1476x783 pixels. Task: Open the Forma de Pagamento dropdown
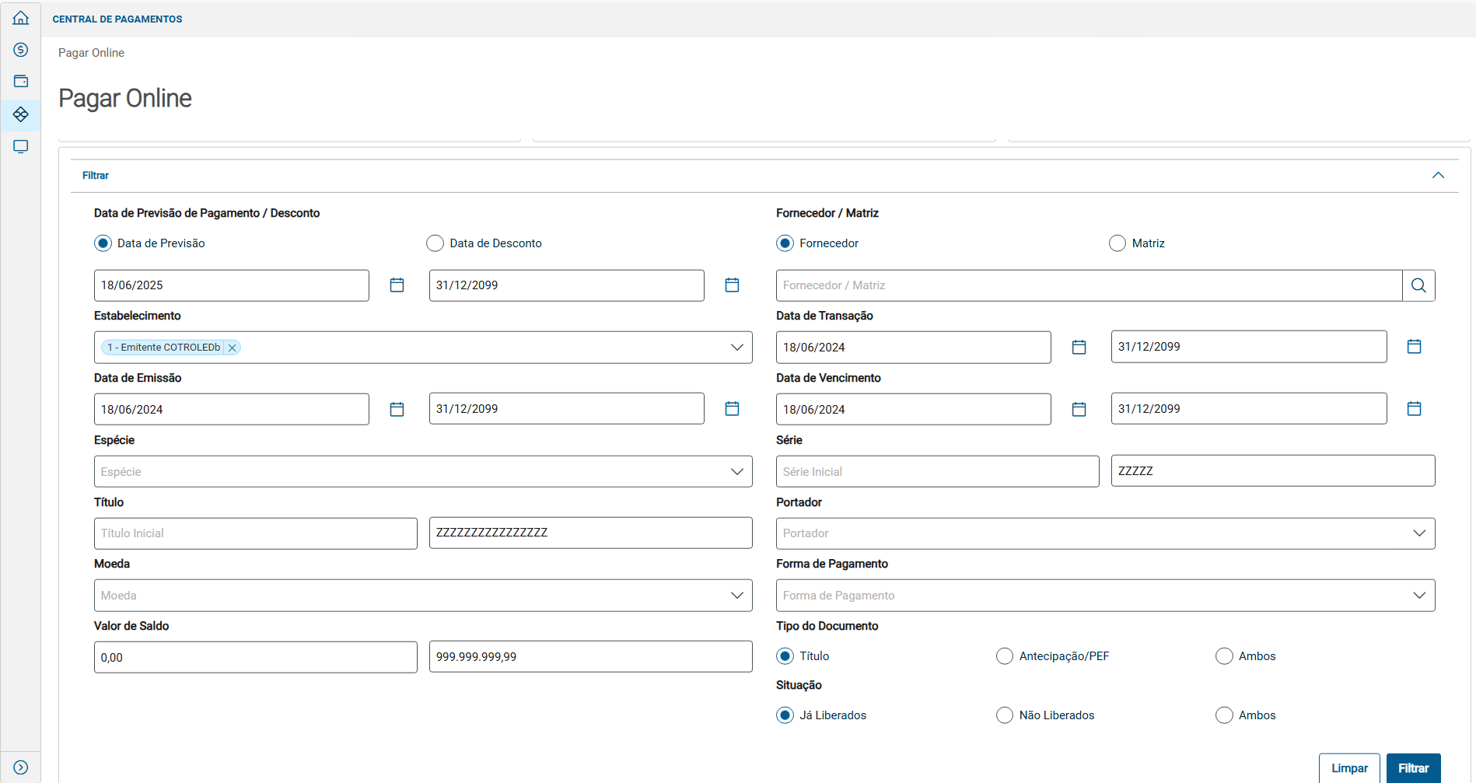click(x=1418, y=596)
